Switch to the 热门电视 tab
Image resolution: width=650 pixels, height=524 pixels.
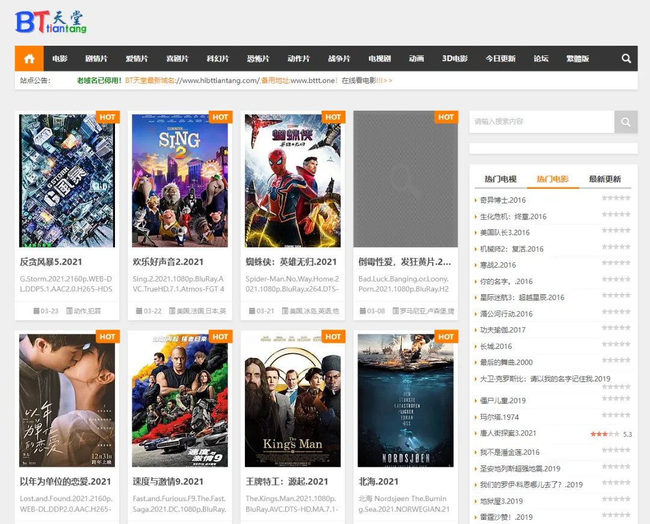click(x=500, y=179)
